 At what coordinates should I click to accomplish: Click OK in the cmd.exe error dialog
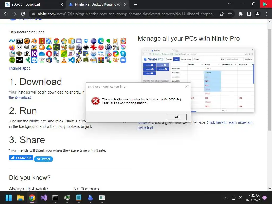point(177,117)
